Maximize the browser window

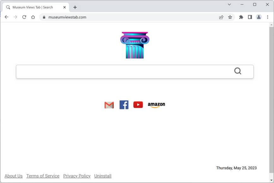(x=255, y=4)
